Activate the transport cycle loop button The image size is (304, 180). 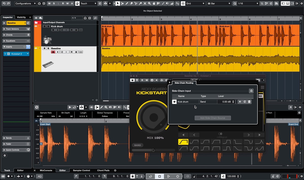tap(150, 176)
